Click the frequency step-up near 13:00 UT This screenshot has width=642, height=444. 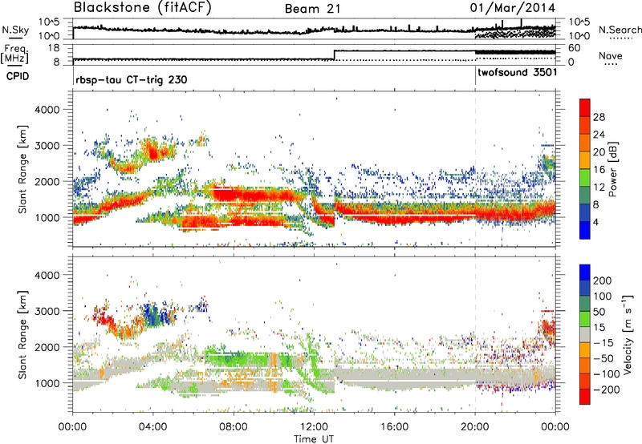[x=335, y=55]
